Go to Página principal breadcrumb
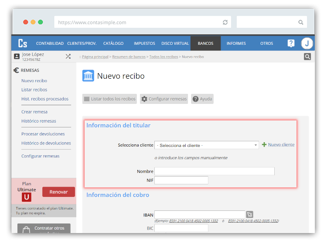The height and width of the screenshot is (240, 327). click(95, 57)
